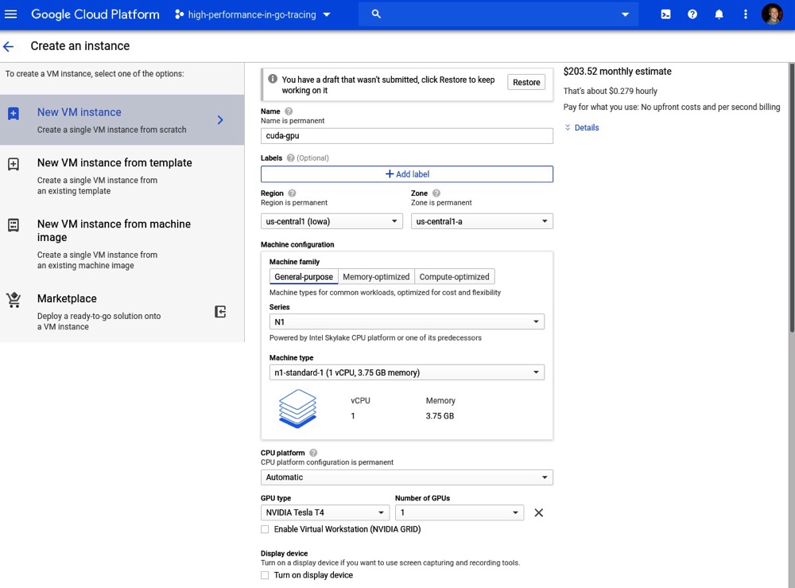Viewport: 795px width, 588px height.
Task: Select the Compute-optimized machine family tab
Action: click(454, 277)
